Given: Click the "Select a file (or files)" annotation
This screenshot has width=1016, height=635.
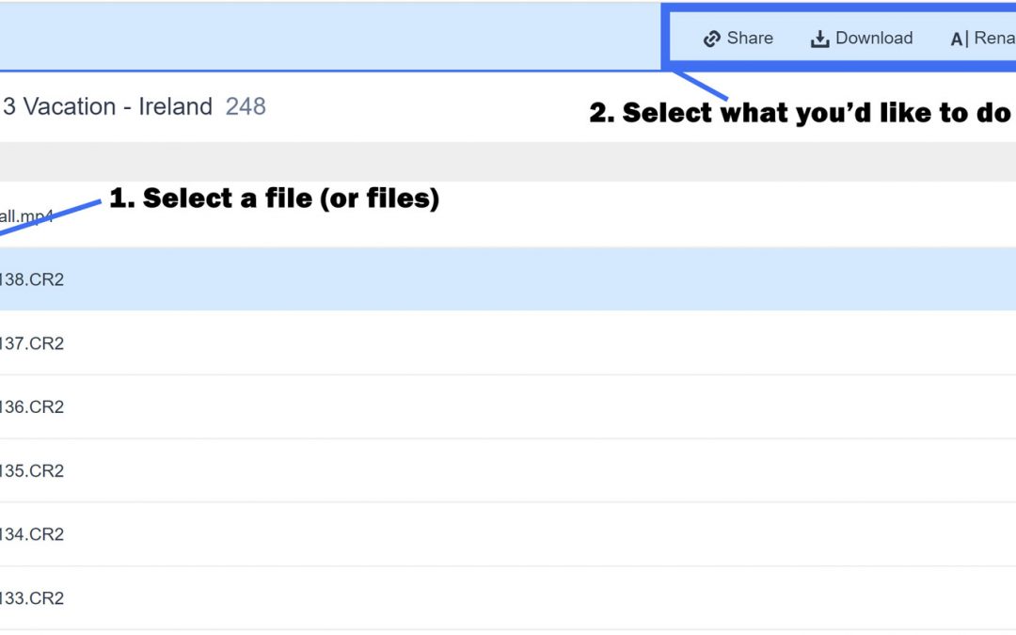Looking at the screenshot, I should point(274,198).
